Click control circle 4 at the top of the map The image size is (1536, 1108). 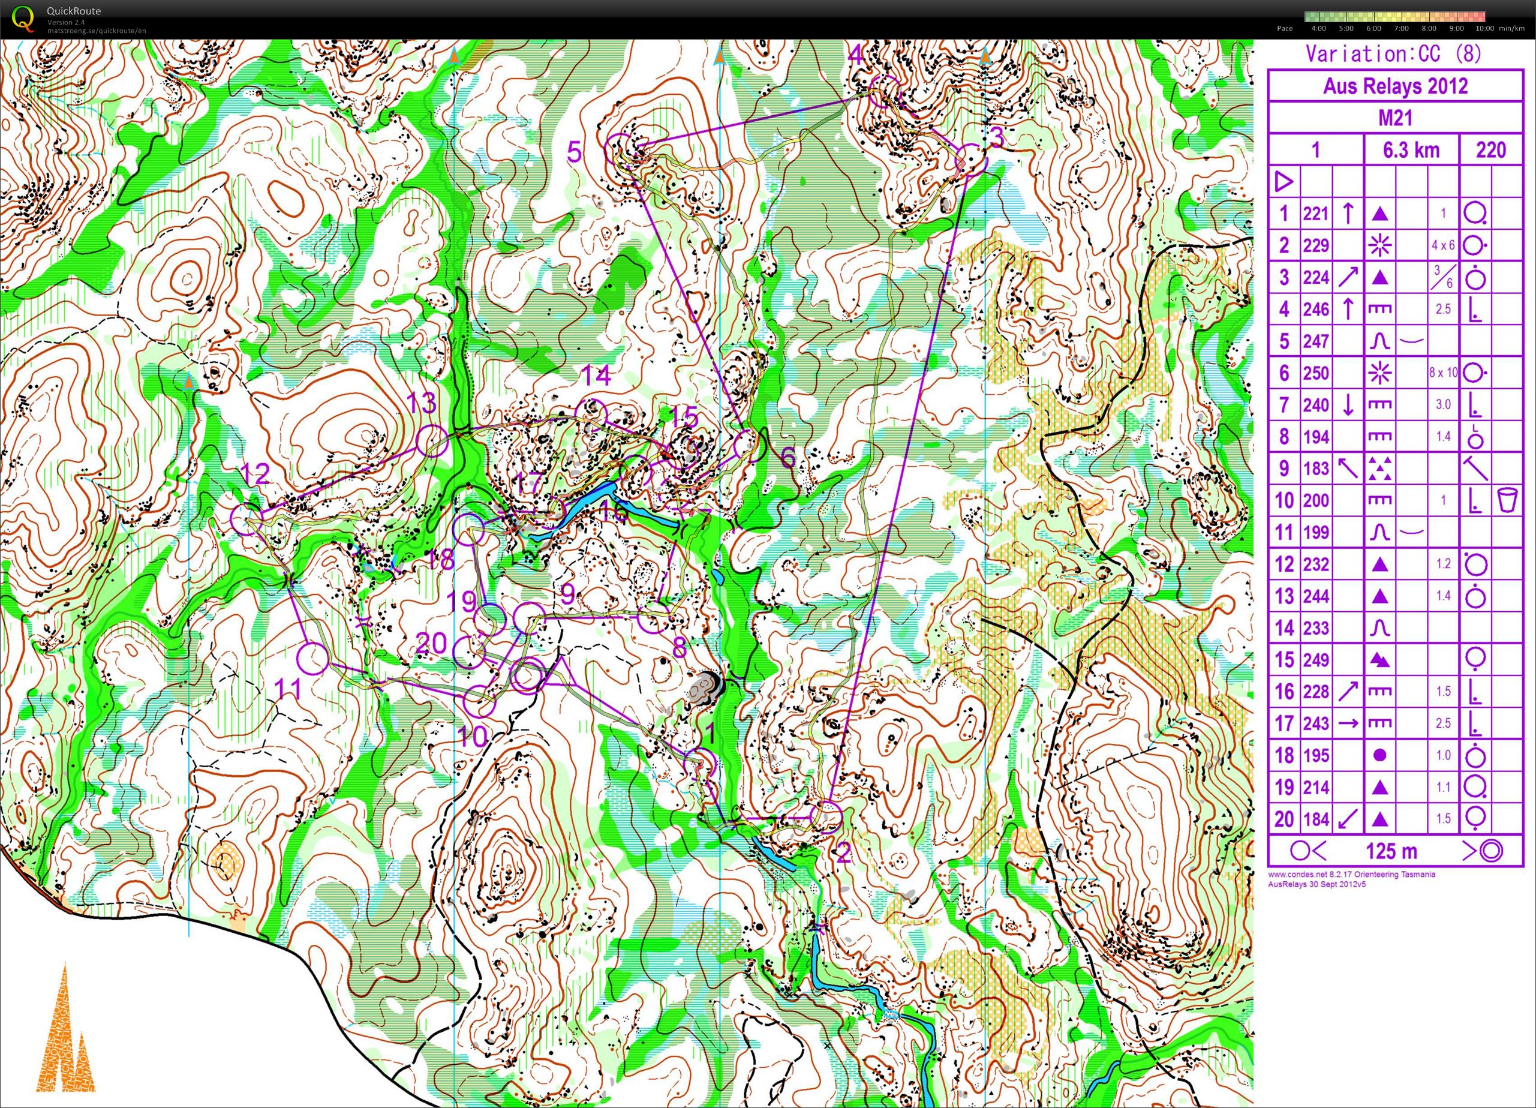click(884, 91)
